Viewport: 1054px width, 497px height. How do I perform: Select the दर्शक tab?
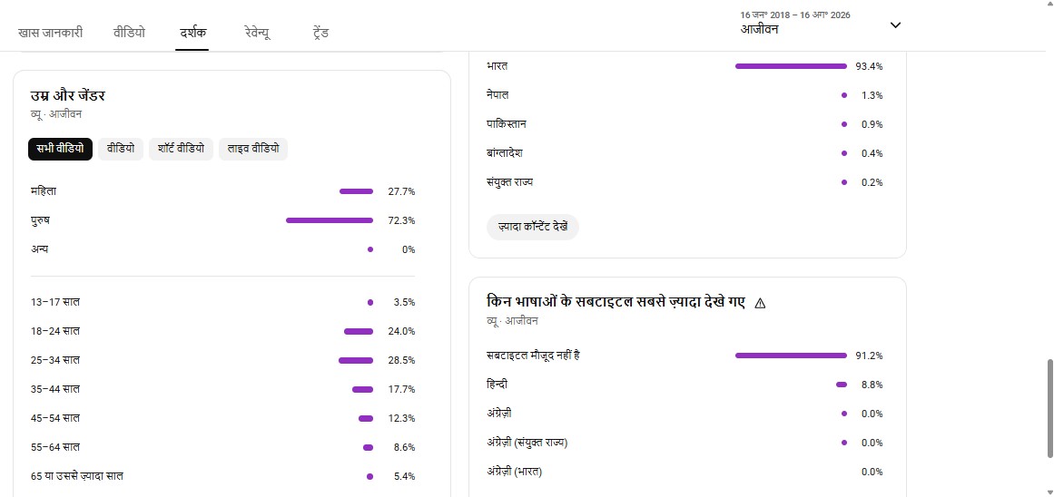pyautogui.click(x=192, y=33)
